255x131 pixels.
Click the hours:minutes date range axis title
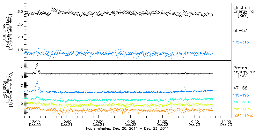[127, 128]
